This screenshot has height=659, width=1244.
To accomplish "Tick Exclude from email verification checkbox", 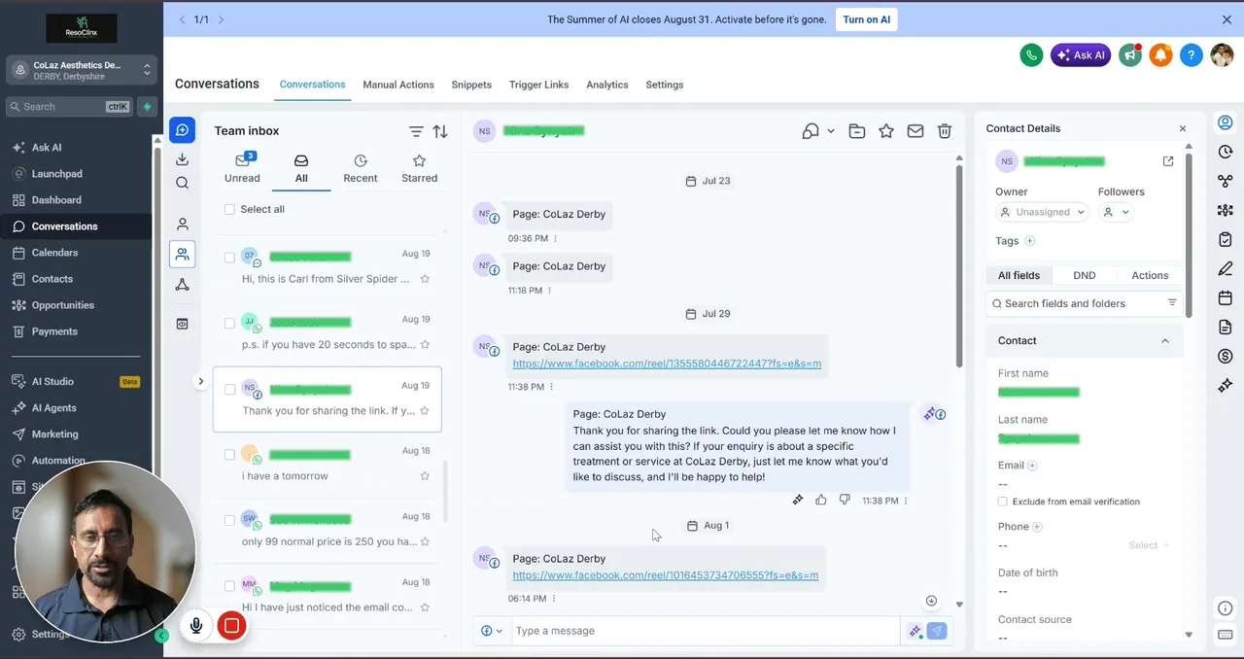I will click(1002, 502).
